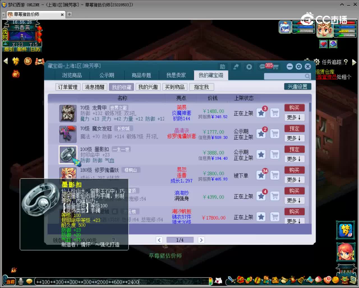Open the round 新 news icon
This screenshot has width=359, height=288.
(x=28, y=61)
